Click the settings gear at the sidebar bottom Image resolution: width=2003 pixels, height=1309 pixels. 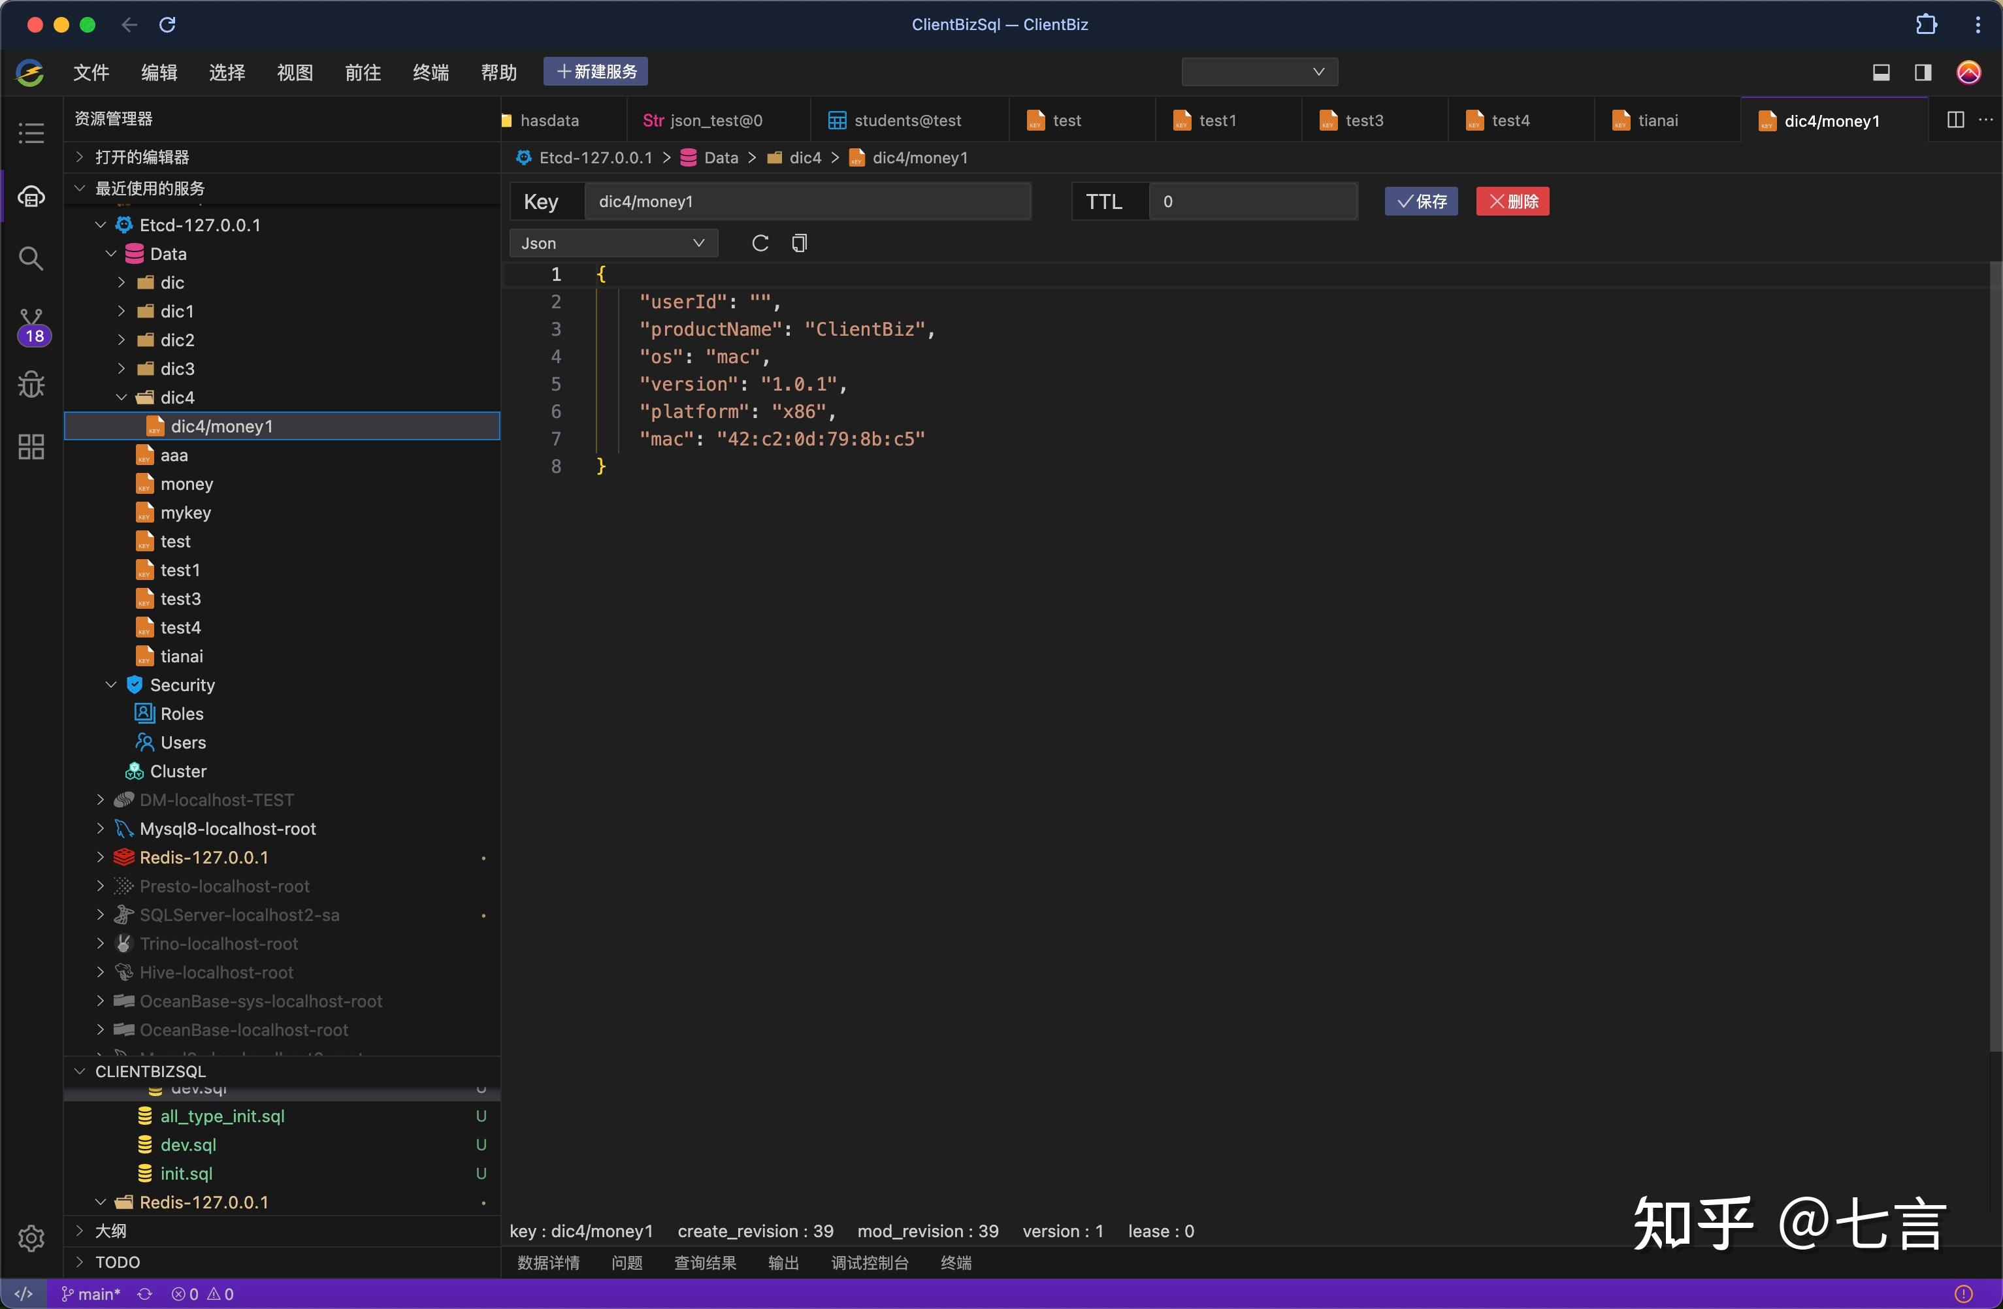pos(31,1238)
